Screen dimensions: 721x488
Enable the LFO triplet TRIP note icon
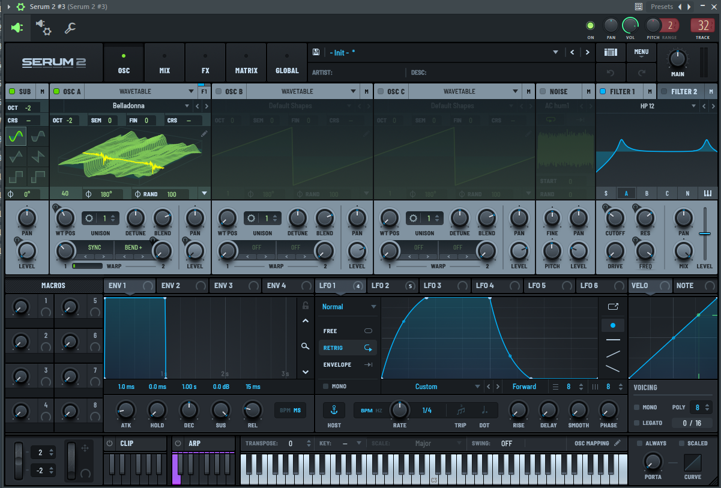click(460, 411)
